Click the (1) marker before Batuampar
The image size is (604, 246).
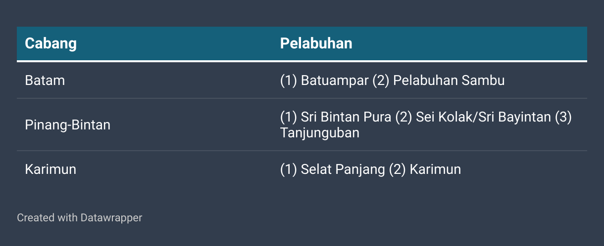[x=289, y=81]
